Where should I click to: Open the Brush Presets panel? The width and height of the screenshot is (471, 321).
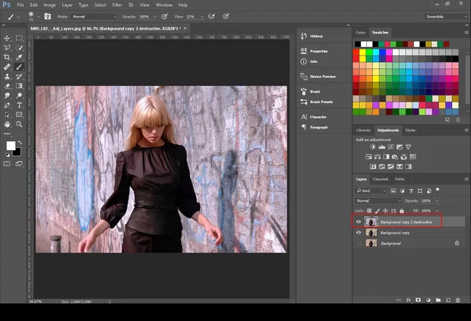coord(321,101)
